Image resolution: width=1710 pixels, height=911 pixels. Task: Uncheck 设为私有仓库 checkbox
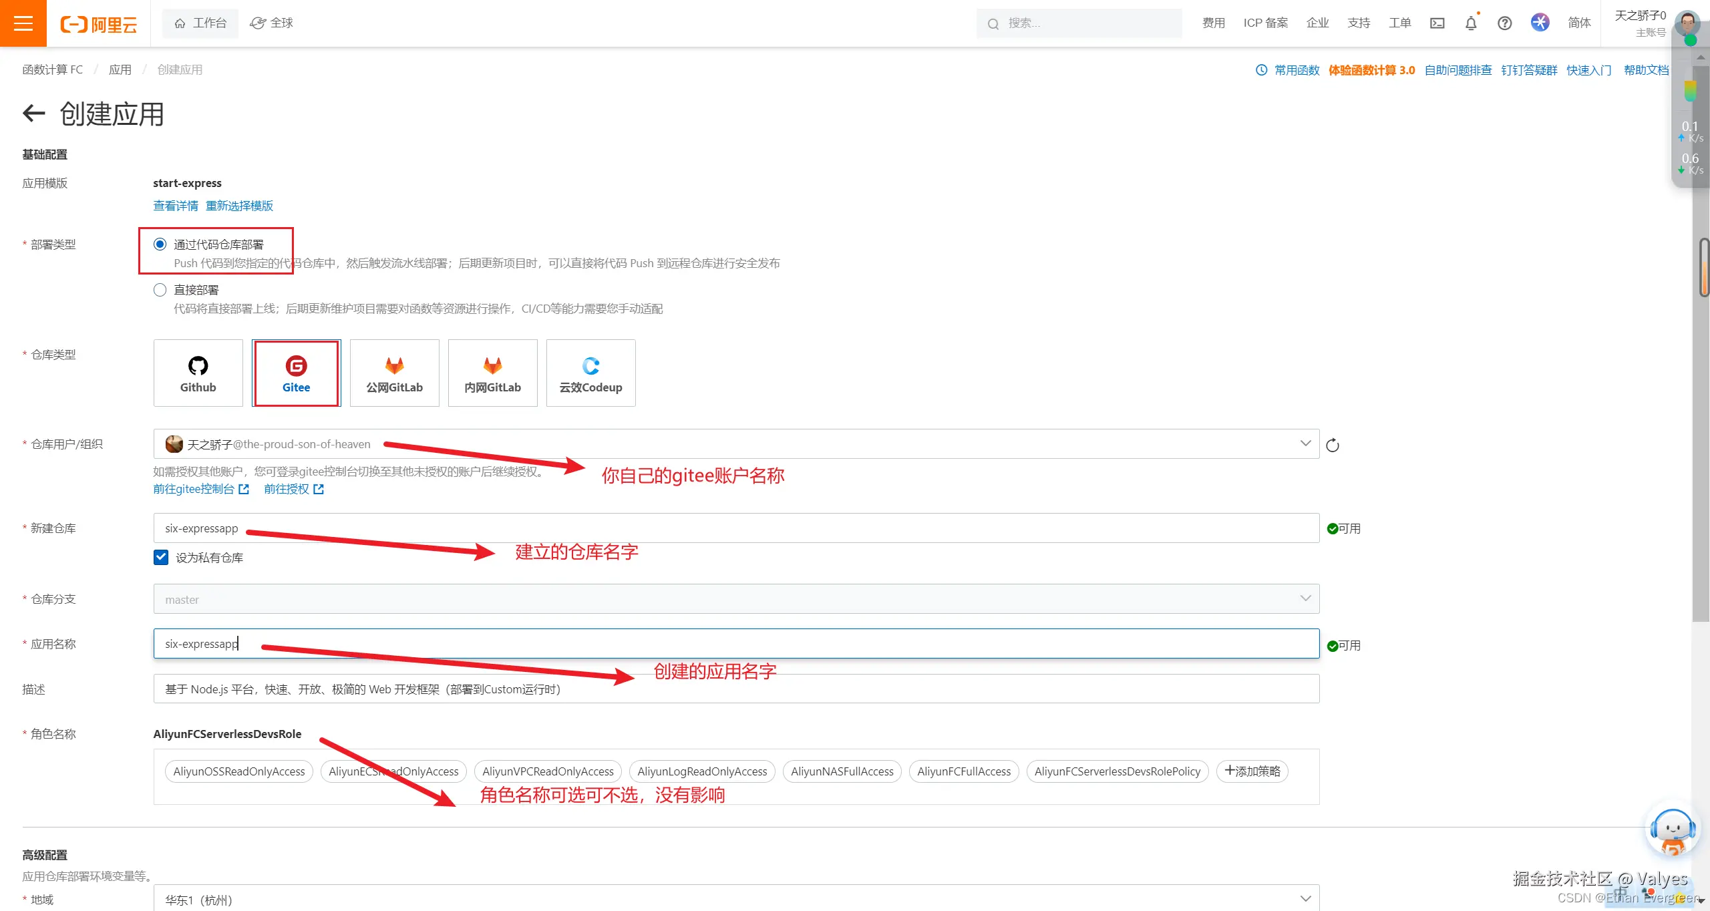click(161, 557)
